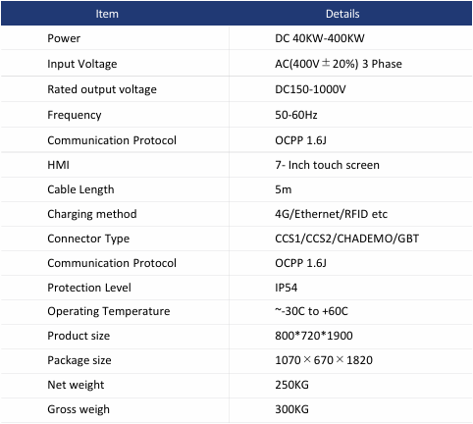The height and width of the screenshot is (424, 473).
Task: Select the Protection Level label
Action: pos(89,288)
